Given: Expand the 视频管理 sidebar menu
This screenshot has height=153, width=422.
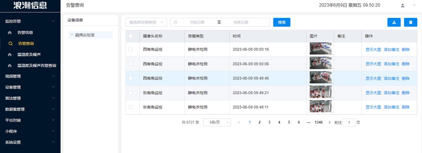Looking at the screenshot, I should coord(53,76).
